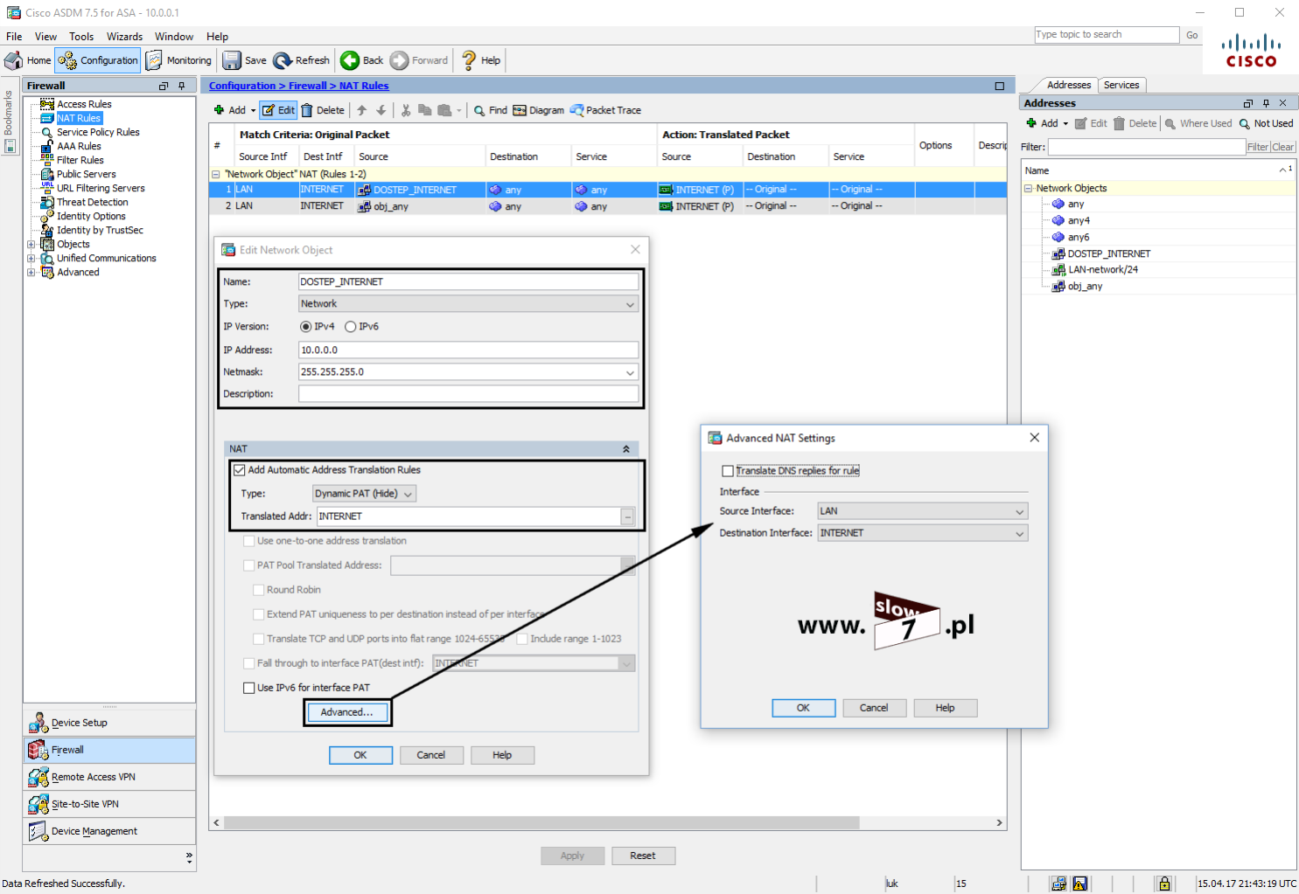Click the Save toolbar icon
1299x894 pixels.
point(244,60)
